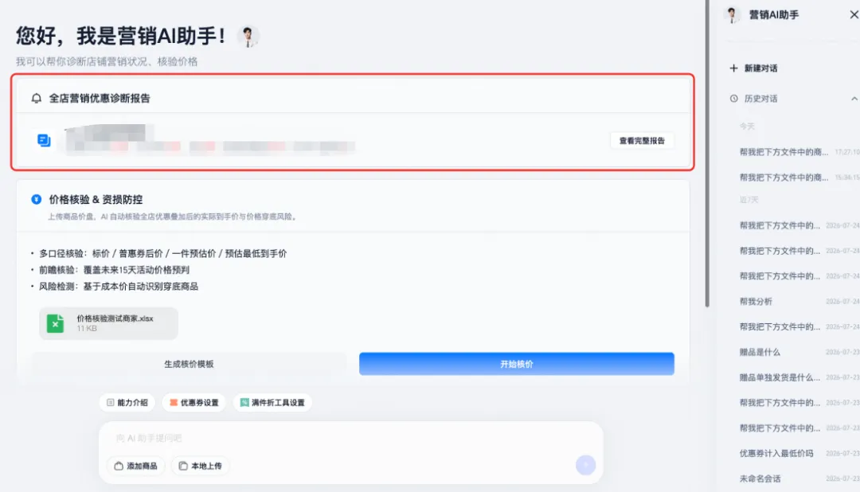Click the blue report document icon
Screen dimensions: 860x492
44,140
